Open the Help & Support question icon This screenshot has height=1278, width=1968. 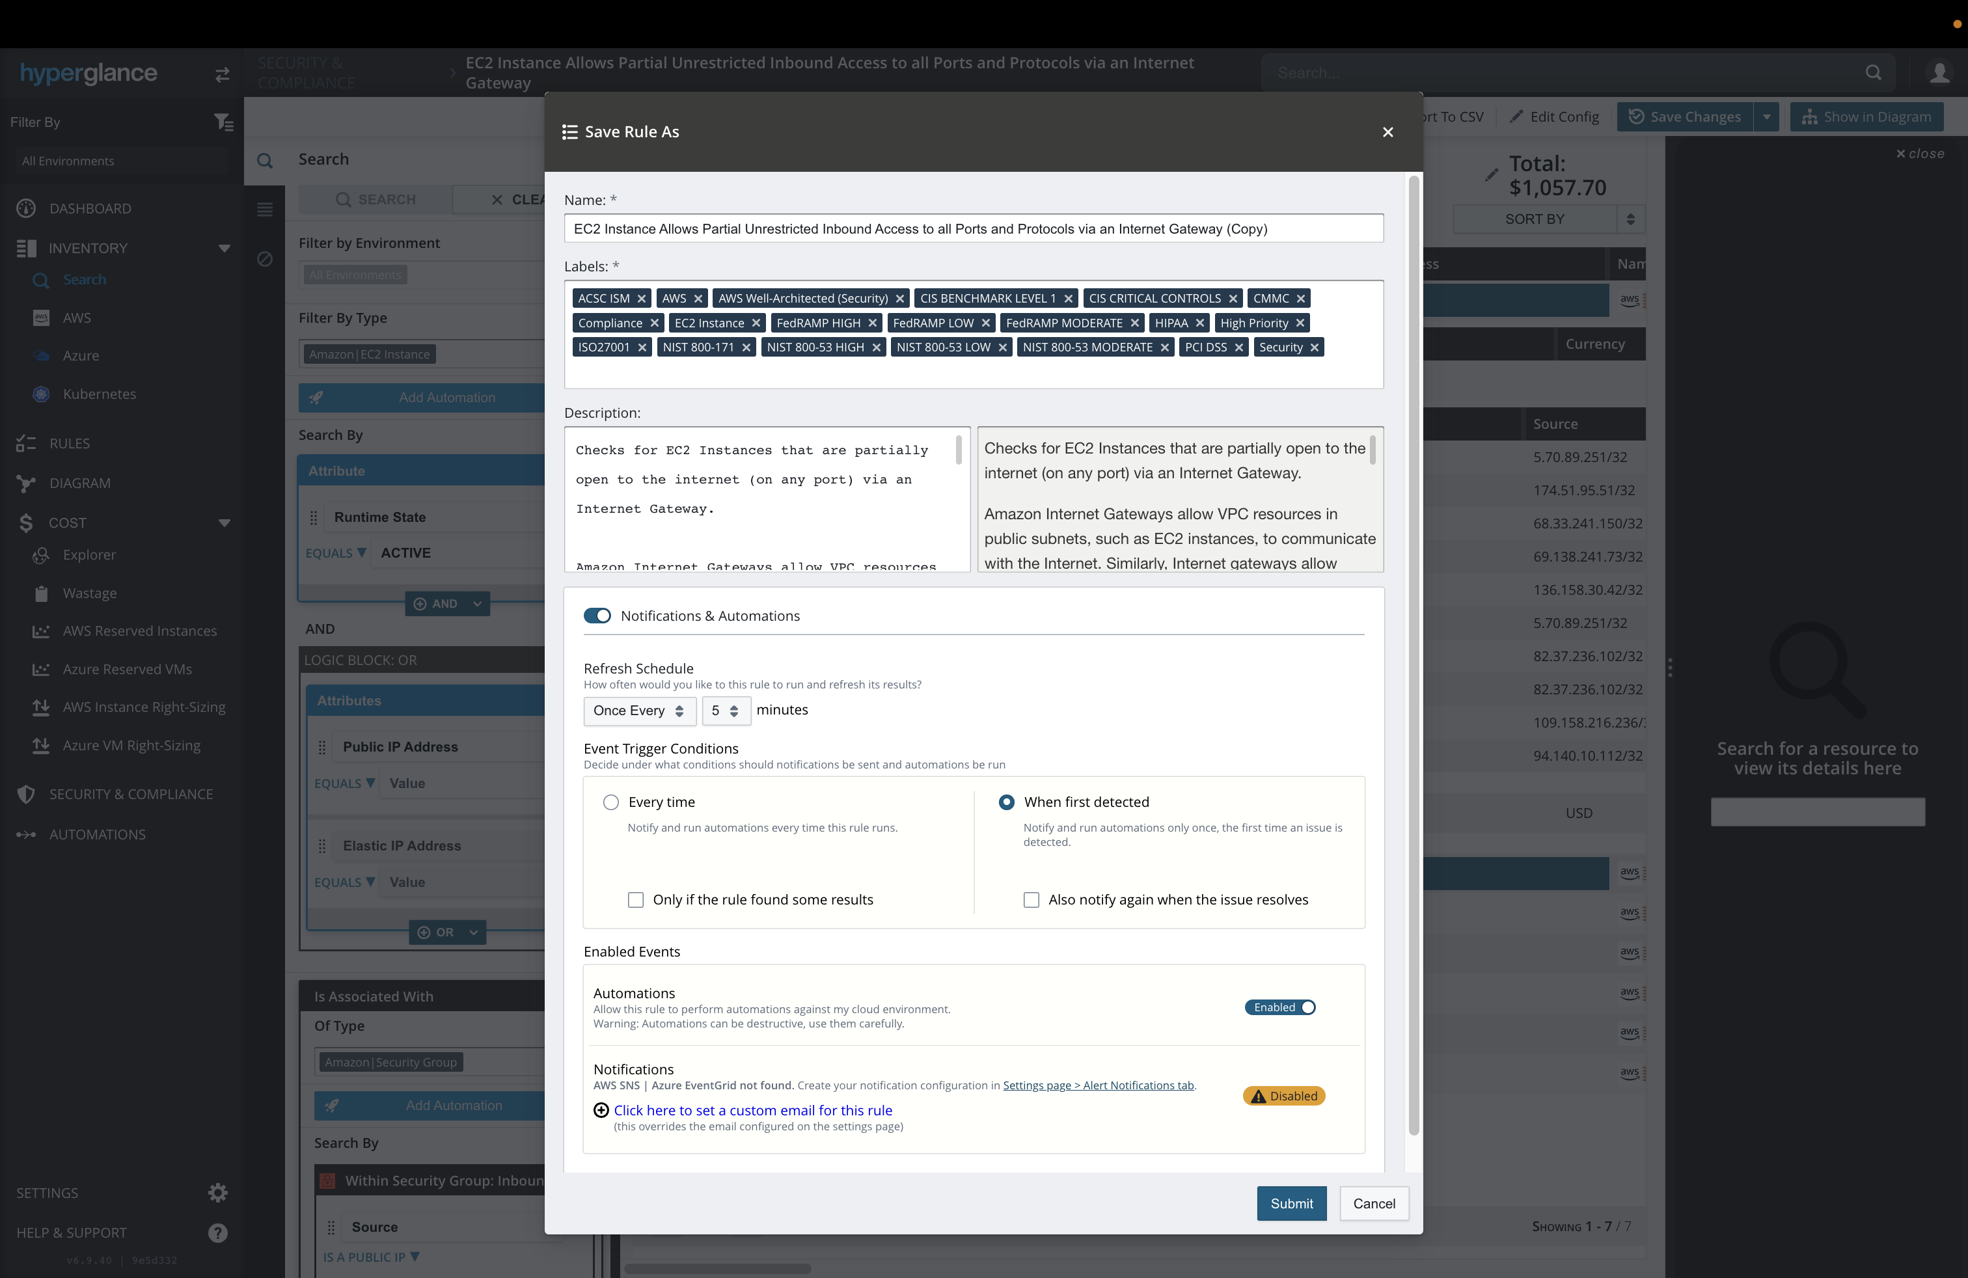217,1232
